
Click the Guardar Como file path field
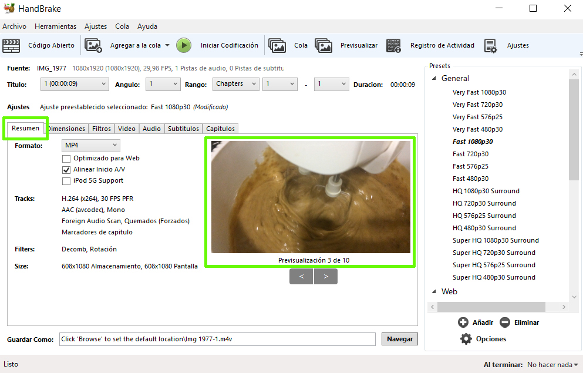(x=217, y=339)
